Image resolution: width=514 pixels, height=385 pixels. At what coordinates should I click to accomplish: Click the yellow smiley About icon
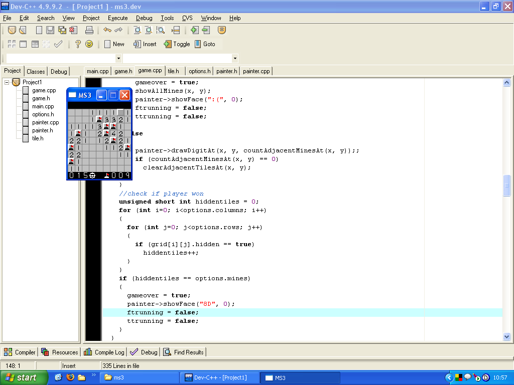pos(89,44)
